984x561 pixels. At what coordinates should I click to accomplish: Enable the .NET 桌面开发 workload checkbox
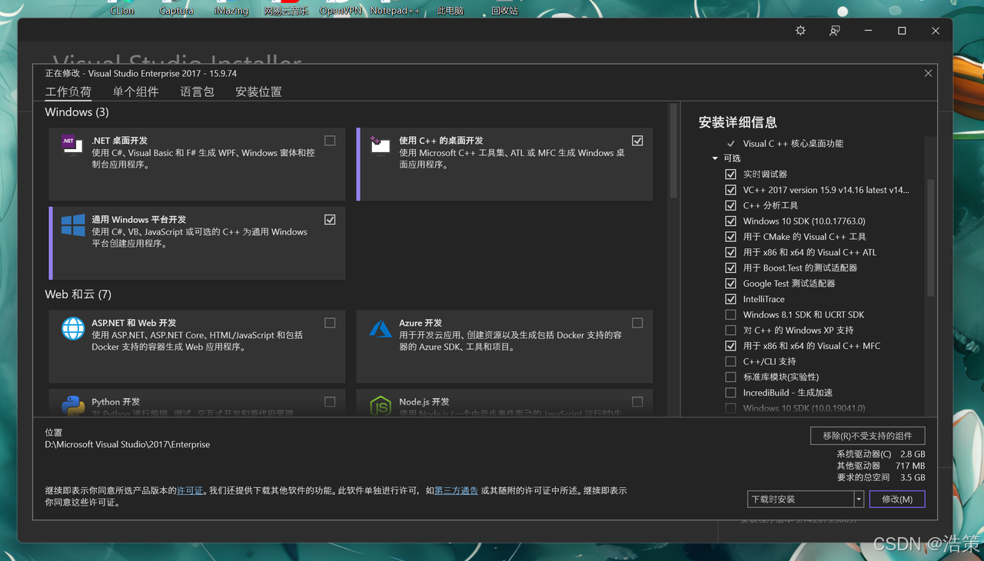(330, 141)
